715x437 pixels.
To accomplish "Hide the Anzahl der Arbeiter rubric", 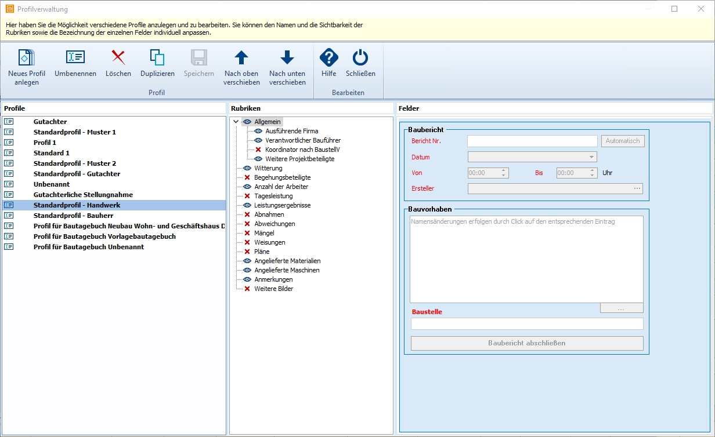I will coord(247,187).
